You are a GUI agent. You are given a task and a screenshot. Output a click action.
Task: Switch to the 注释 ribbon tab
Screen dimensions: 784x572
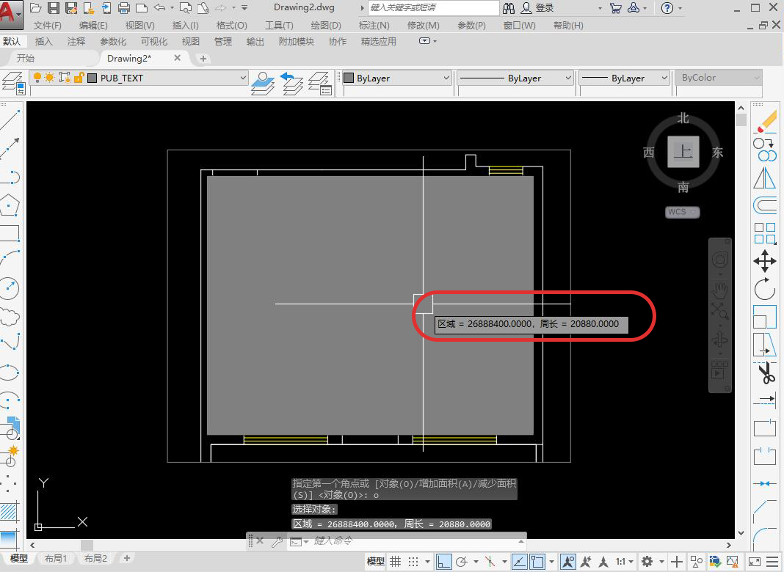(76, 42)
